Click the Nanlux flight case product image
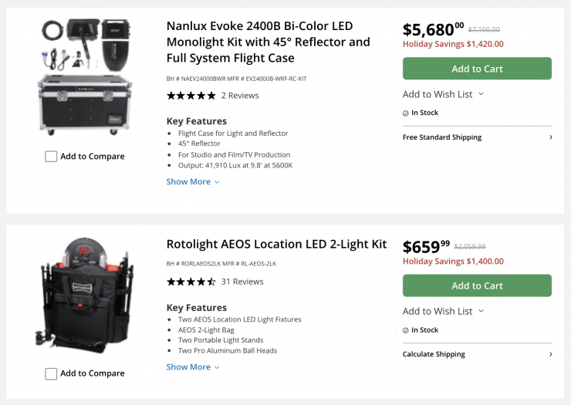The height and width of the screenshot is (405, 571). pos(85,76)
